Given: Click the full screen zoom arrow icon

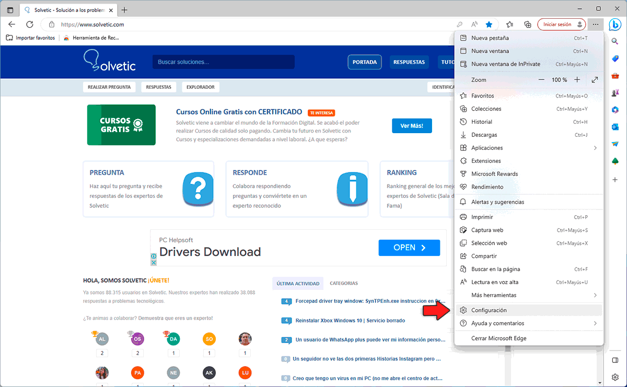Looking at the screenshot, I should [595, 80].
